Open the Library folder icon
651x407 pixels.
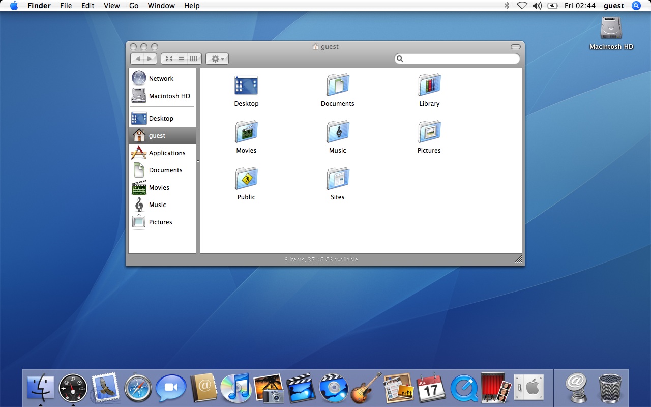click(429, 85)
